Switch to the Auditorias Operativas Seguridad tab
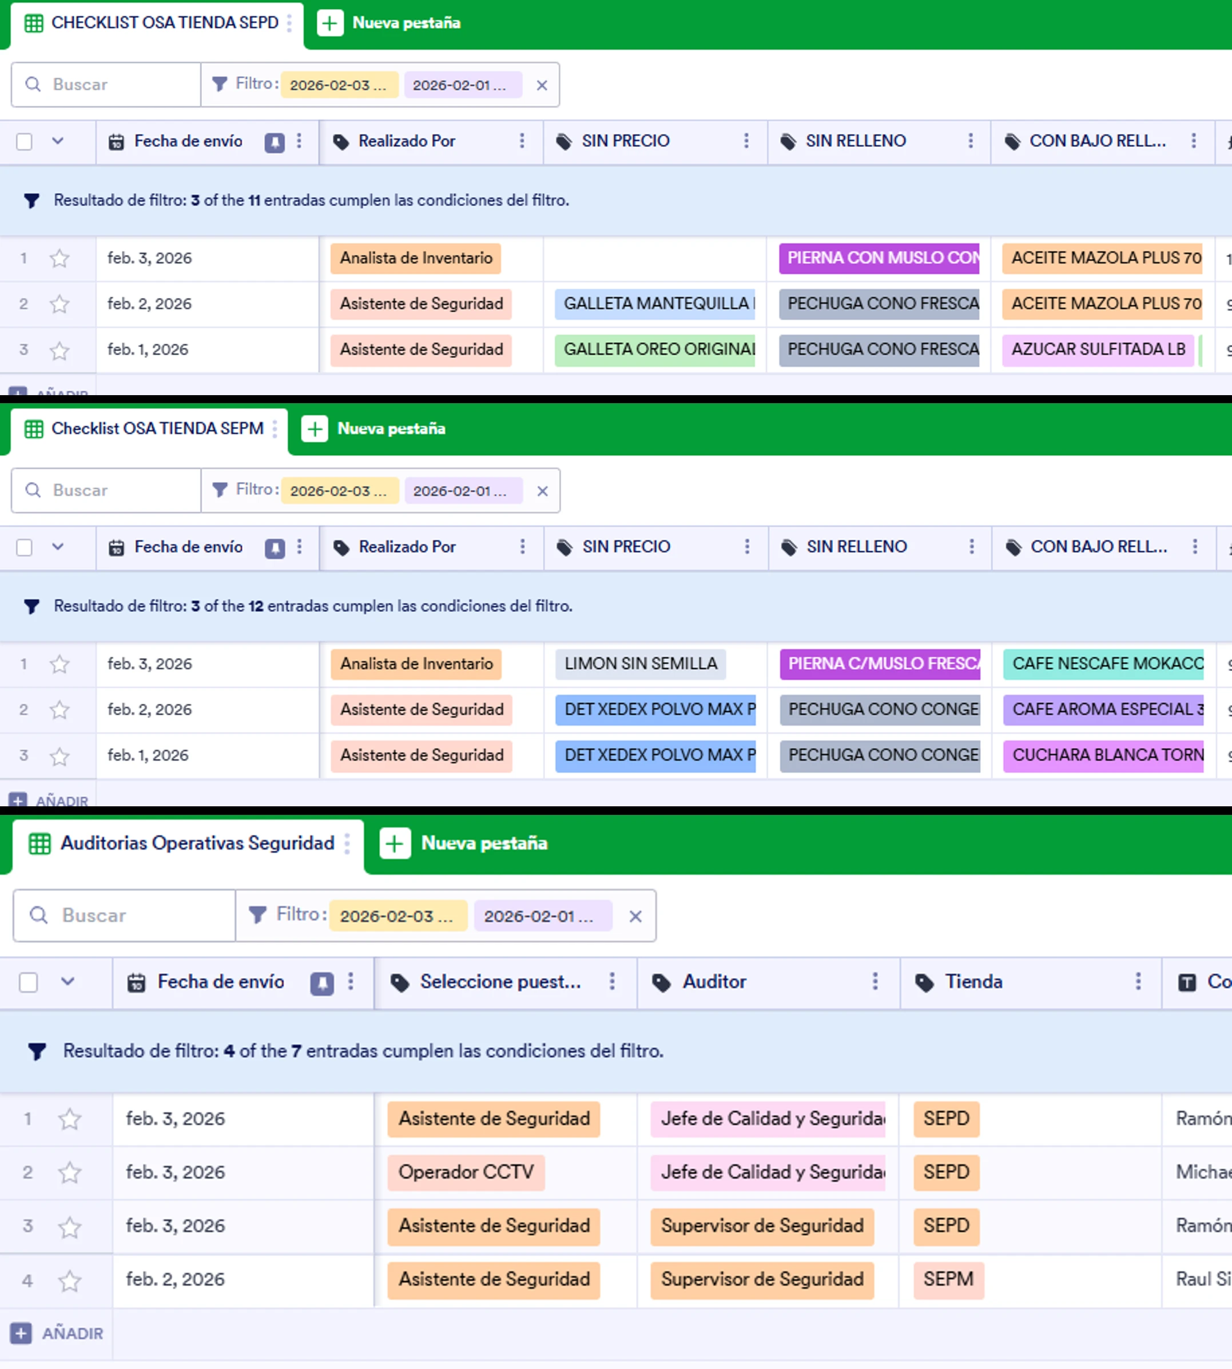 pyautogui.click(x=196, y=843)
